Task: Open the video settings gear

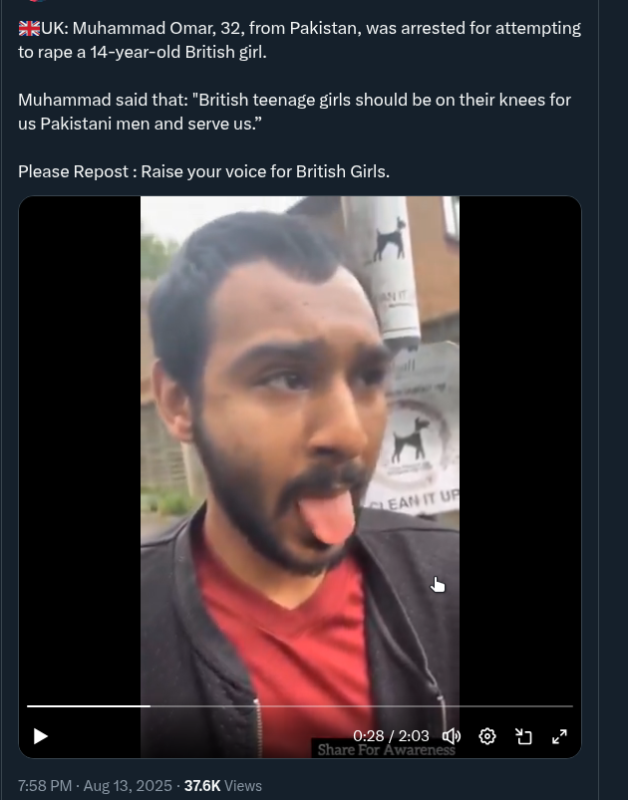Action: (x=487, y=736)
